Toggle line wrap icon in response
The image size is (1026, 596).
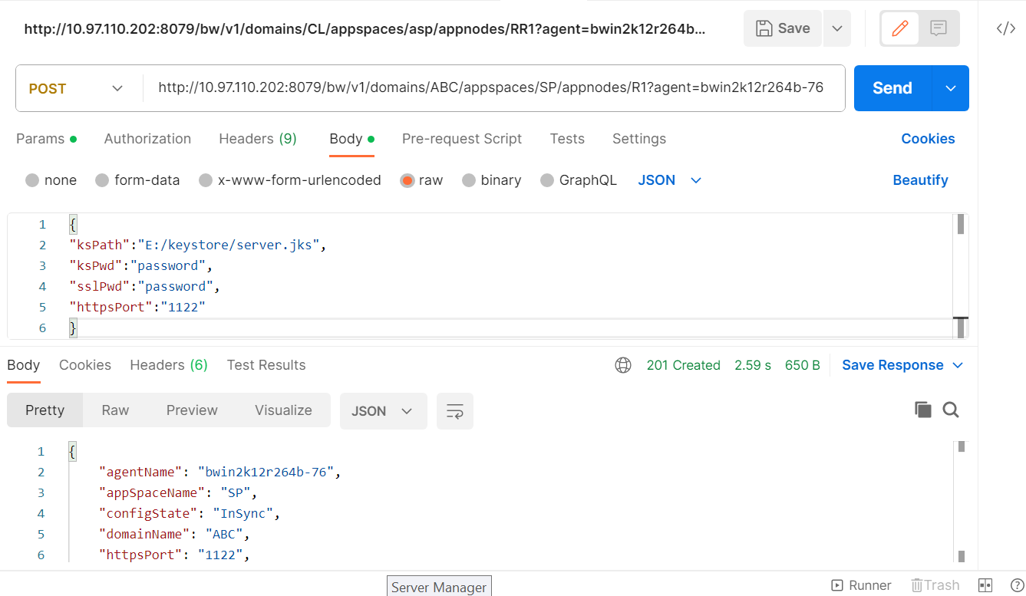455,411
